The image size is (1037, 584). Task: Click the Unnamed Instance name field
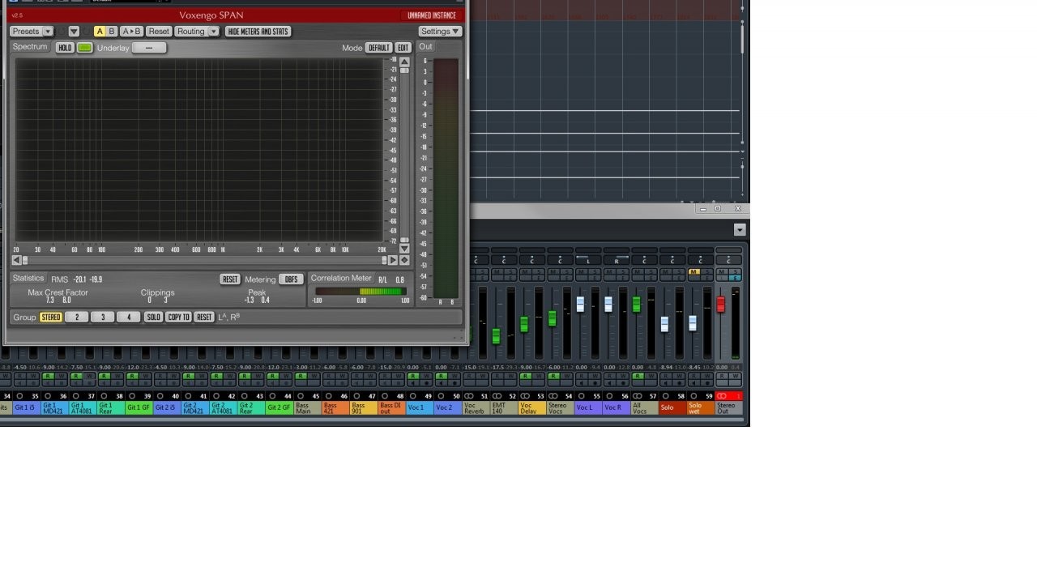click(432, 15)
